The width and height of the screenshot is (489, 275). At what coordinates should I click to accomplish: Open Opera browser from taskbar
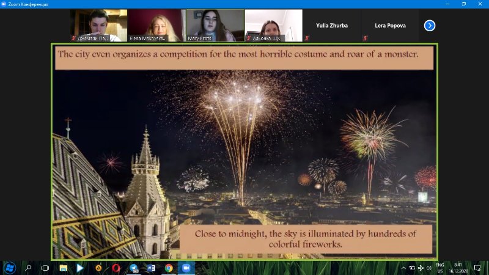point(116,268)
